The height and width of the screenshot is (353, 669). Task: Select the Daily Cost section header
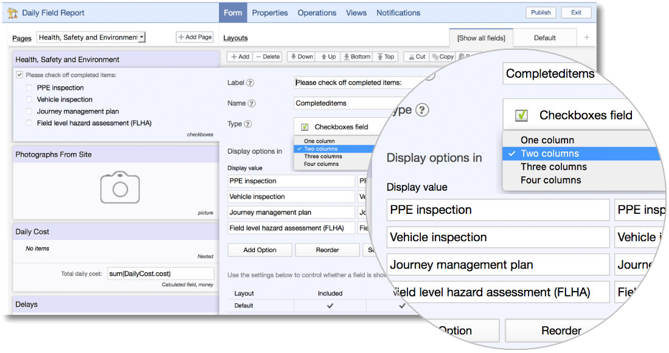click(x=116, y=231)
